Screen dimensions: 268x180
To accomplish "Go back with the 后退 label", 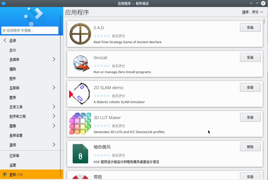I will tap(13, 40).
